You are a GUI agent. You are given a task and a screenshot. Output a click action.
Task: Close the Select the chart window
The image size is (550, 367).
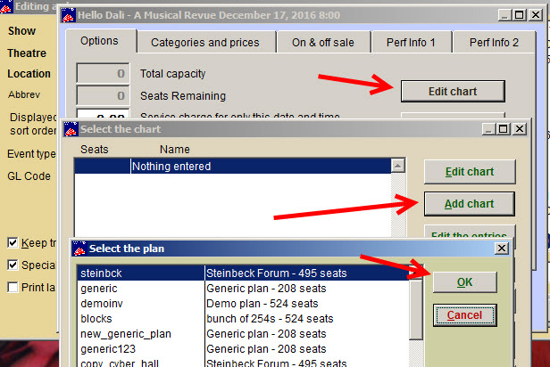pyautogui.click(x=520, y=129)
